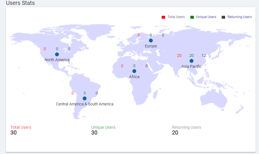Click Asia Pacific's returning users value 12

204,55
